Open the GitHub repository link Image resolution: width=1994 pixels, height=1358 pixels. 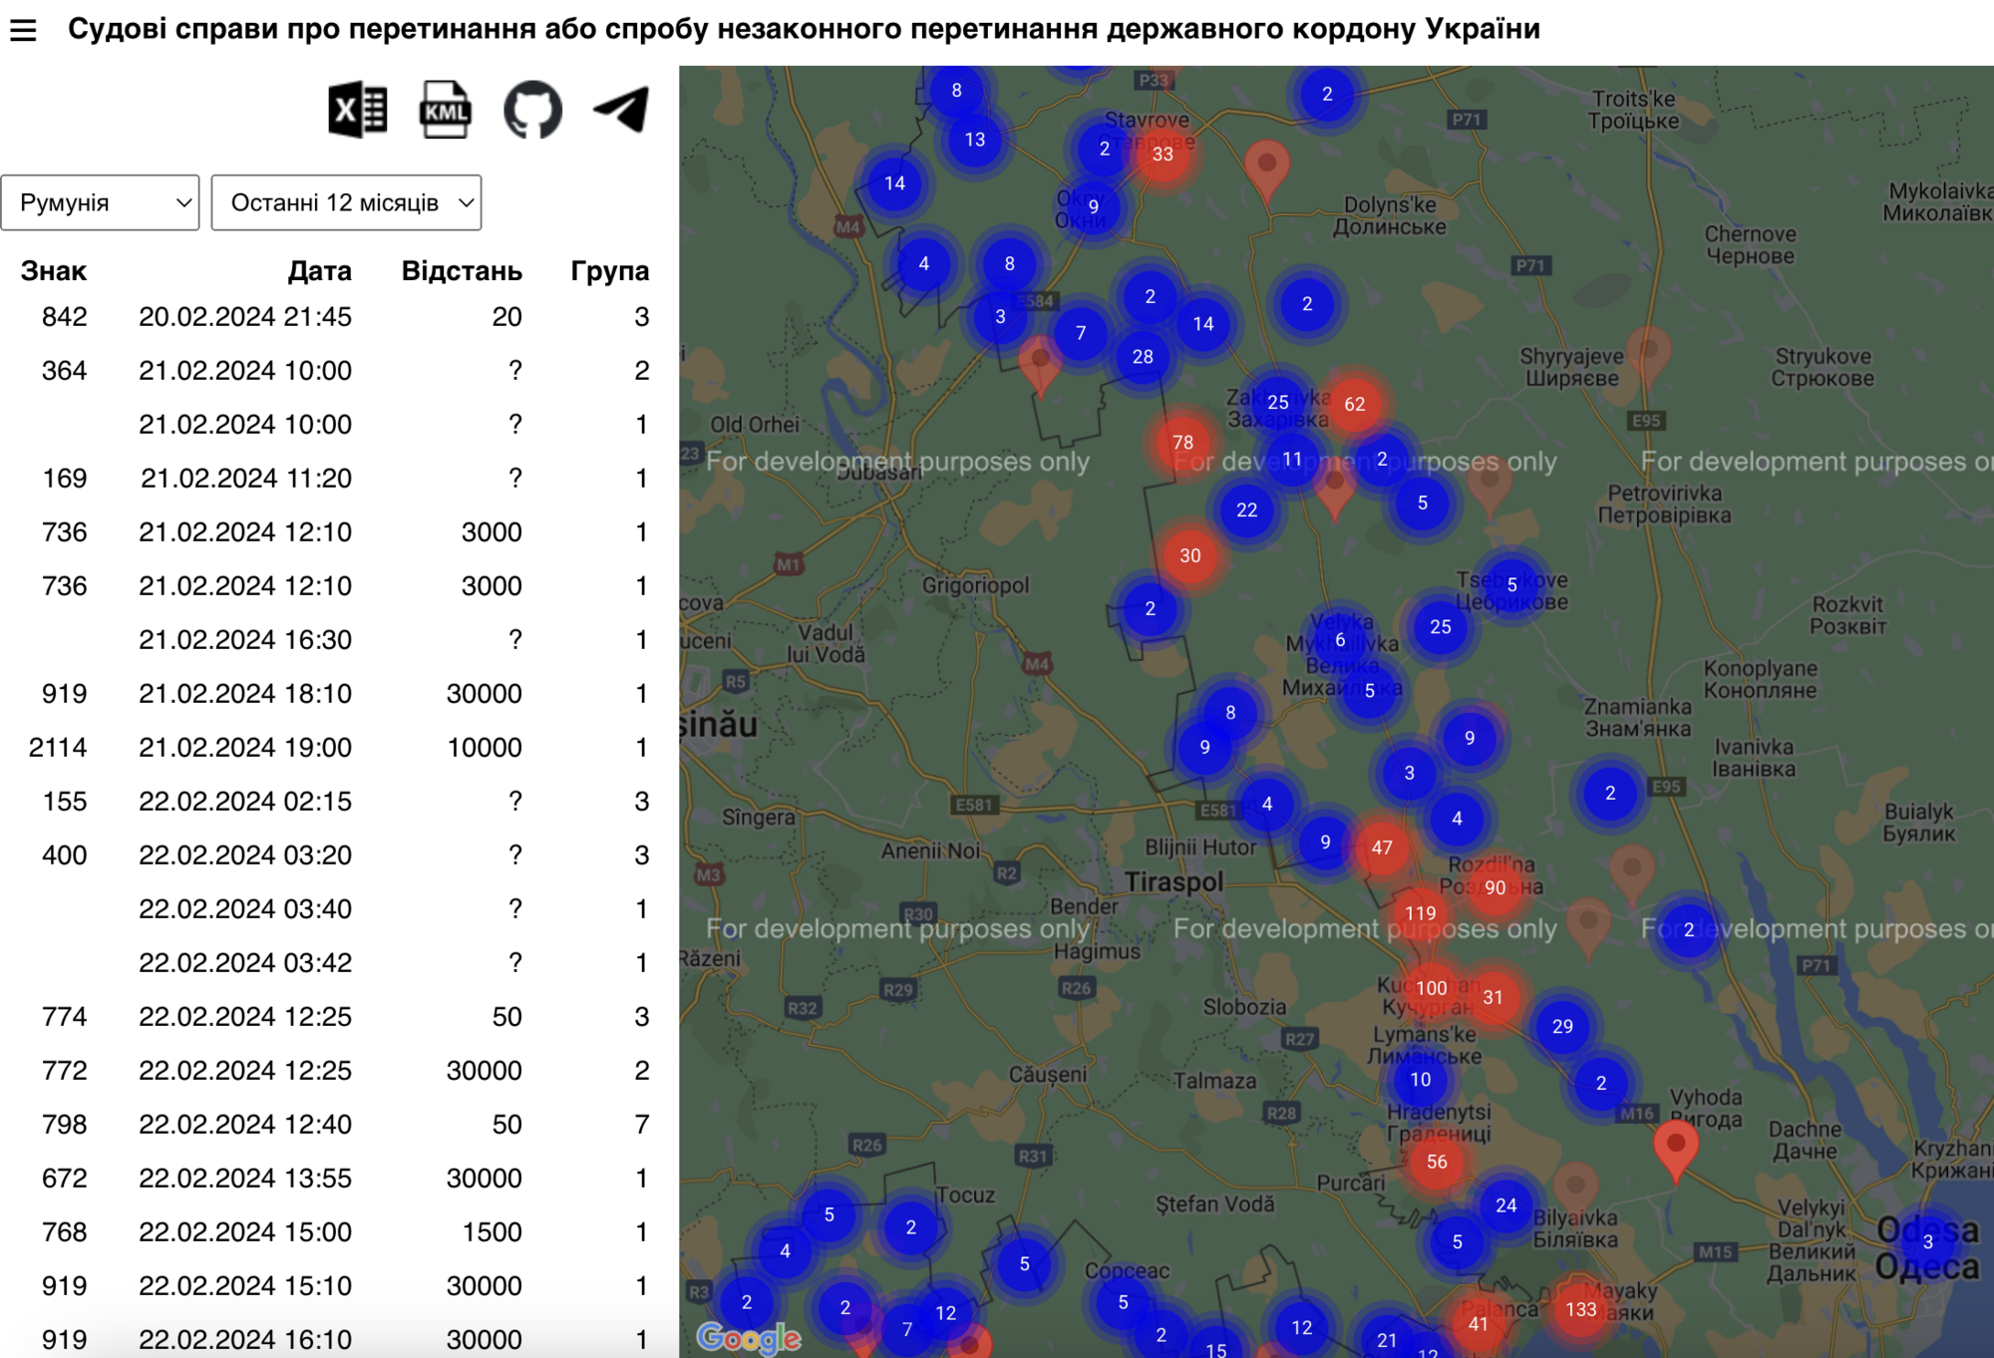532,110
